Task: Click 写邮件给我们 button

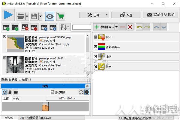Action: pyautogui.click(x=160, y=15)
